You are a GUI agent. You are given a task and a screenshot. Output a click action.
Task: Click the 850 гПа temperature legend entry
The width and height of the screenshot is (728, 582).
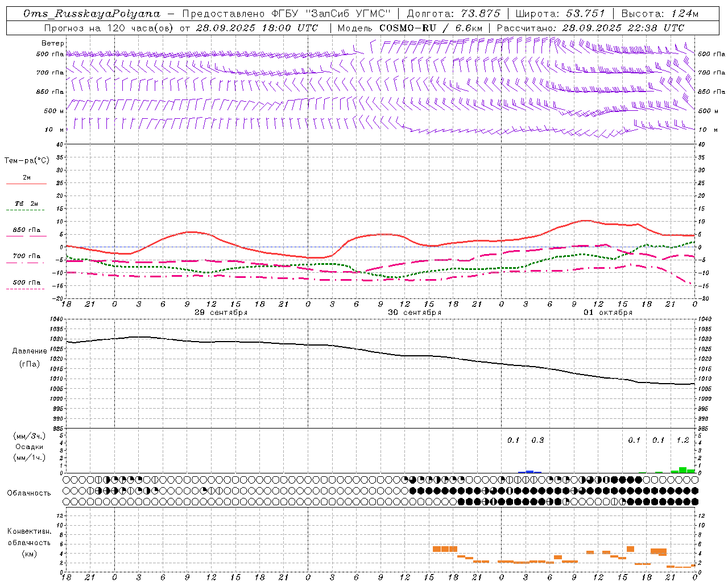coord(27,230)
